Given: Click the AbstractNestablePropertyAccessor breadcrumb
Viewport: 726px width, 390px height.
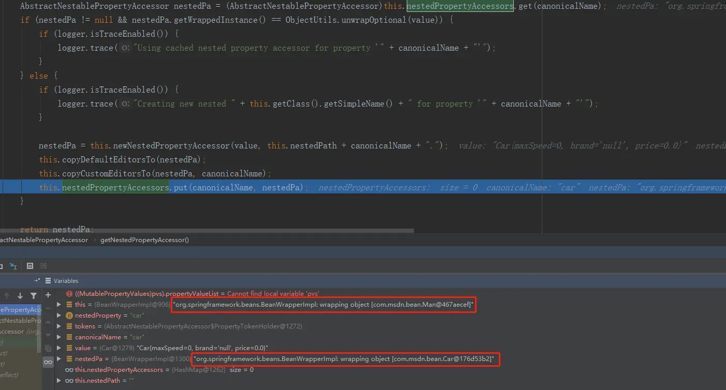Looking at the screenshot, I should pyautogui.click(x=44, y=240).
